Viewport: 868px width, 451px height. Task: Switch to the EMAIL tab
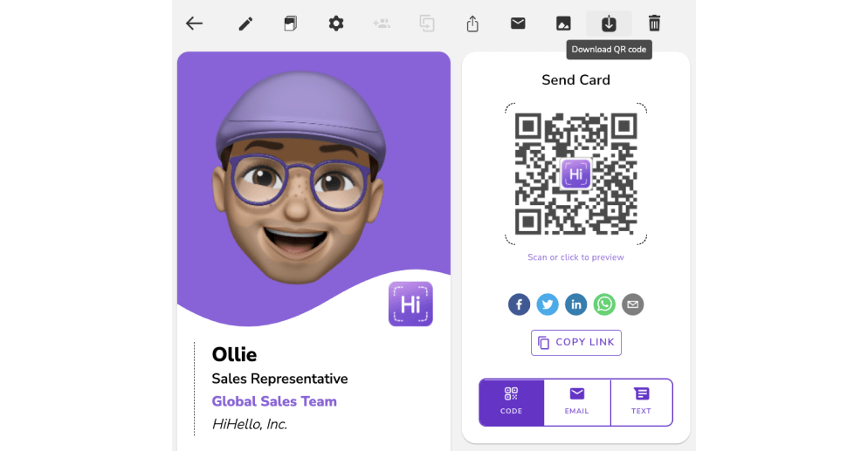[577, 402]
